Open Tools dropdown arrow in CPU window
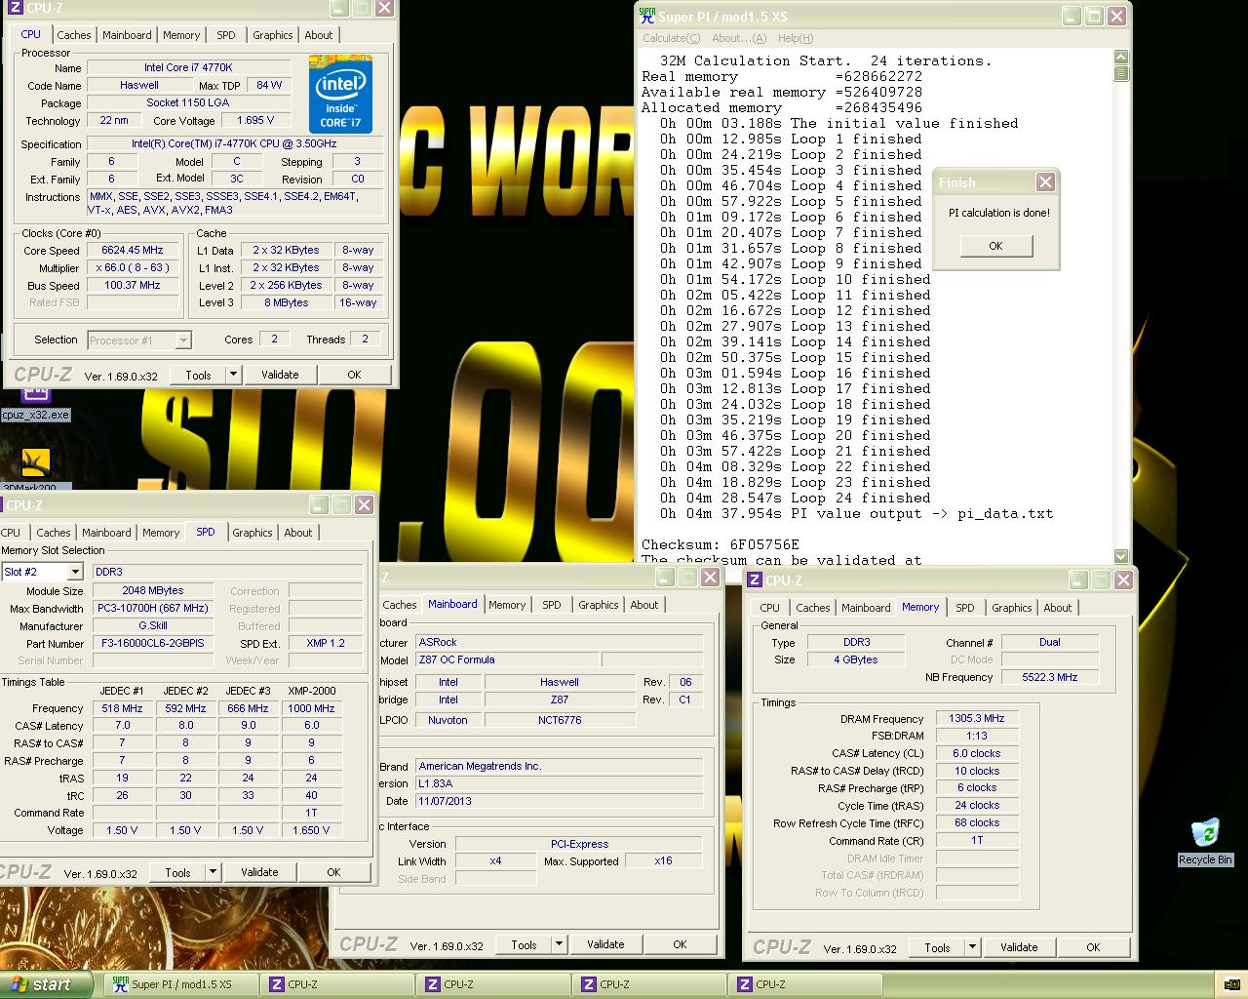The height and width of the screenshot is (999, 1248). [x=233, y=375]
